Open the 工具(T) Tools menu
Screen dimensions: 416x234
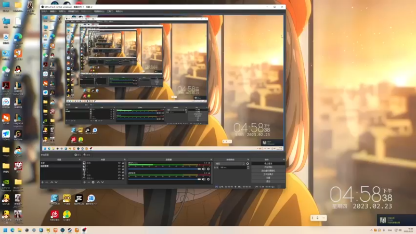(110, 11)
